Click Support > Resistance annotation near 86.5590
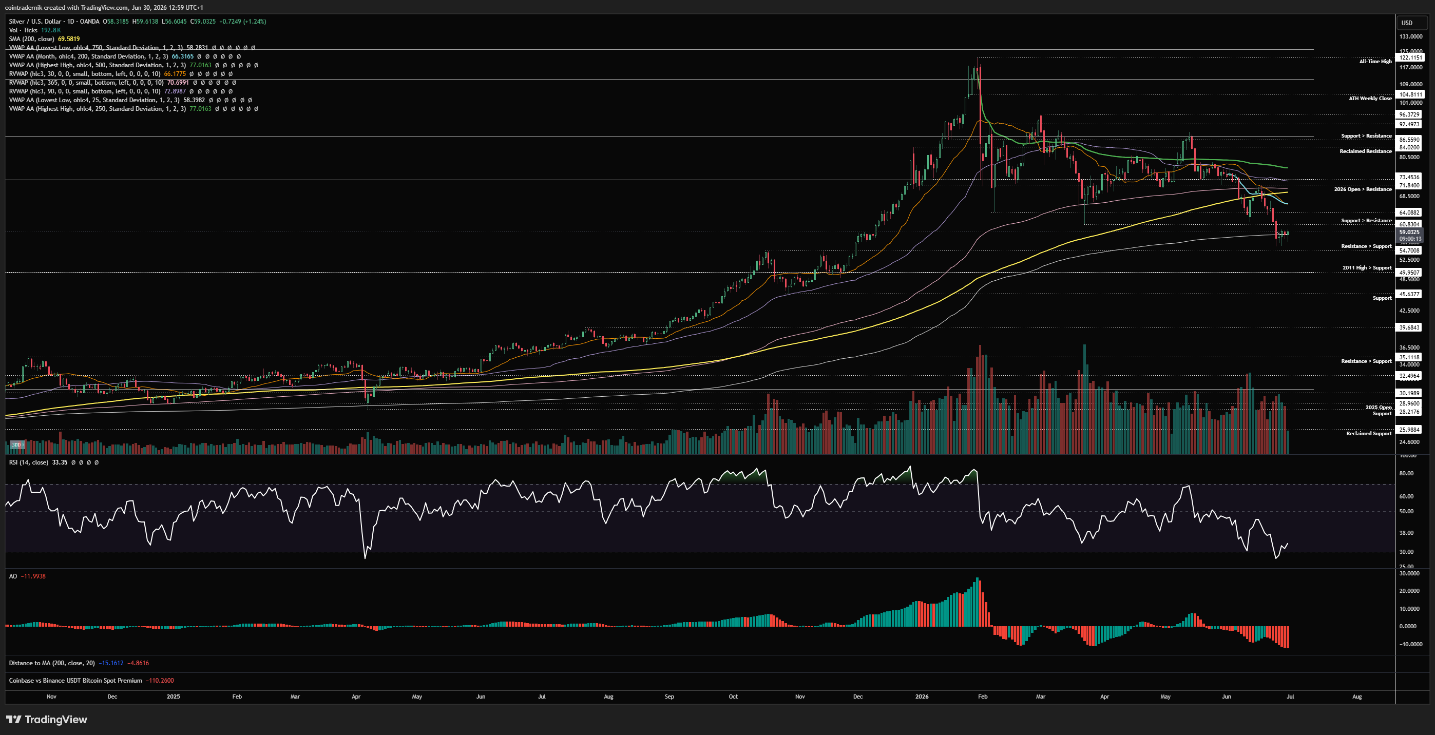The width and height of the screenshot is (1435, 735). 1366,136
